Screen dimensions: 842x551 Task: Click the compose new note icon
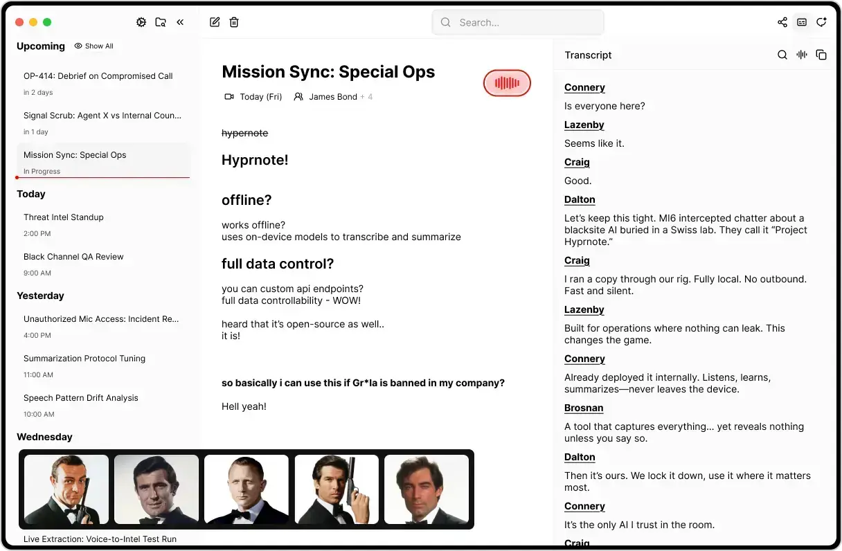coord(215,21)
